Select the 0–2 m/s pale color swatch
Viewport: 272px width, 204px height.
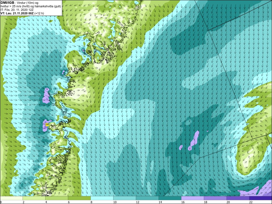click(x=11, y=198)
